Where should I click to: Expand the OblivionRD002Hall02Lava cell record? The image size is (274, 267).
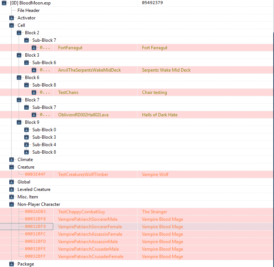point(34,115)
